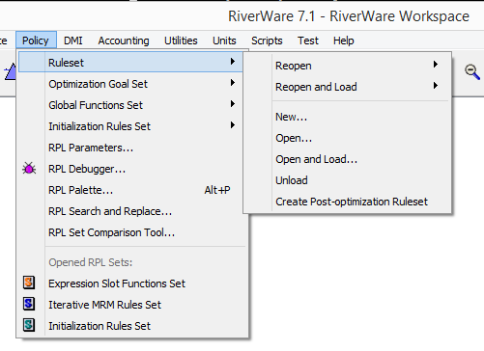Open the Utilities menu

click(x=181, y=40)
